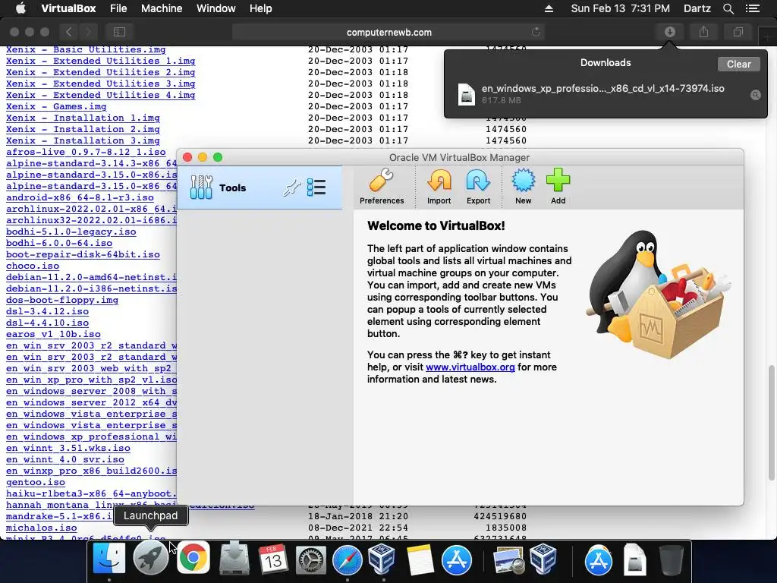Viewport: 777px width, 583px height.
Task: Open Xenix - Installation 2.img link
Action: pyautogui.click(x=83, y=129)
